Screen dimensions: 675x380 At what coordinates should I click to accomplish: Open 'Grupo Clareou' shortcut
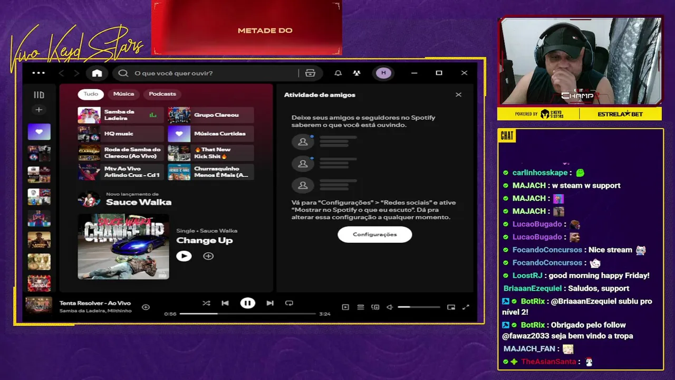pos(211,115)
